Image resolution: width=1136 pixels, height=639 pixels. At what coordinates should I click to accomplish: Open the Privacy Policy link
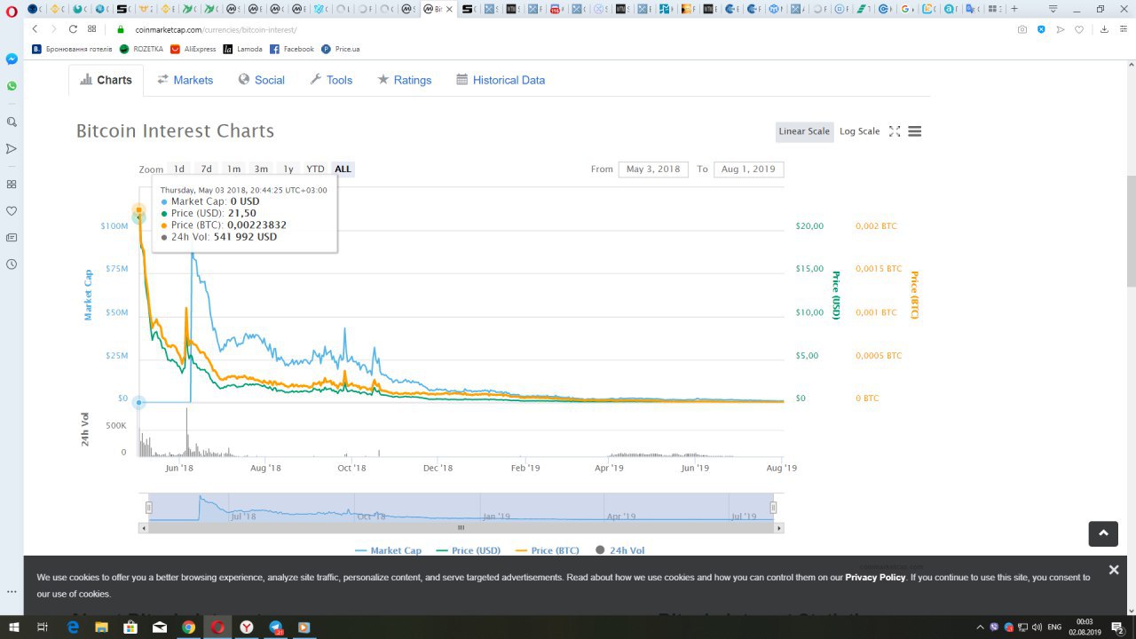875,577
